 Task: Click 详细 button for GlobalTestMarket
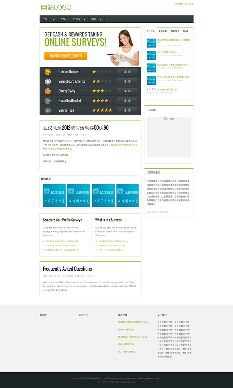click(x=127, y=101)
